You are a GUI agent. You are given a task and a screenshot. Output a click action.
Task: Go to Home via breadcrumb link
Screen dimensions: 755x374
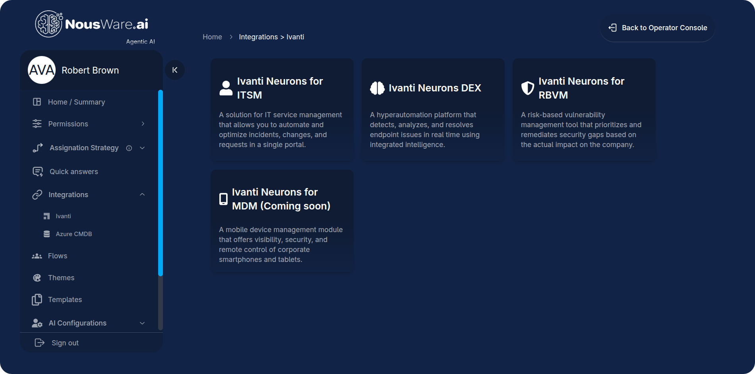tap(212, 37)
